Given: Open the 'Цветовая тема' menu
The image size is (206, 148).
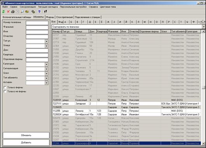Looking at the screenshot, I should click(x=108, y=7).
